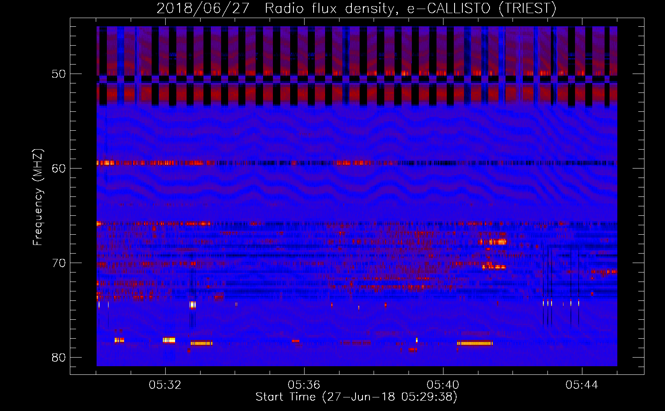Click the 05:44 time tick label
The width and height of the screenshot is (665, 411).
tap(582, 385)
